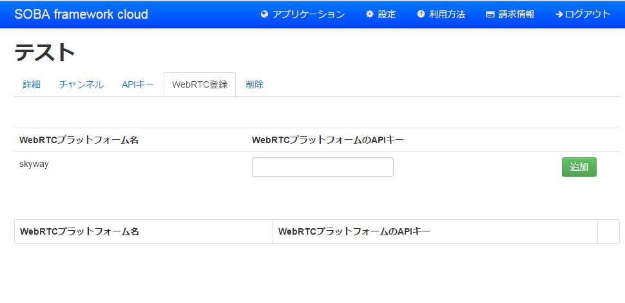Click upper table header WebRTCプラットフォームのAPIキー
625x303 pixels.
(x=328, y=141)
